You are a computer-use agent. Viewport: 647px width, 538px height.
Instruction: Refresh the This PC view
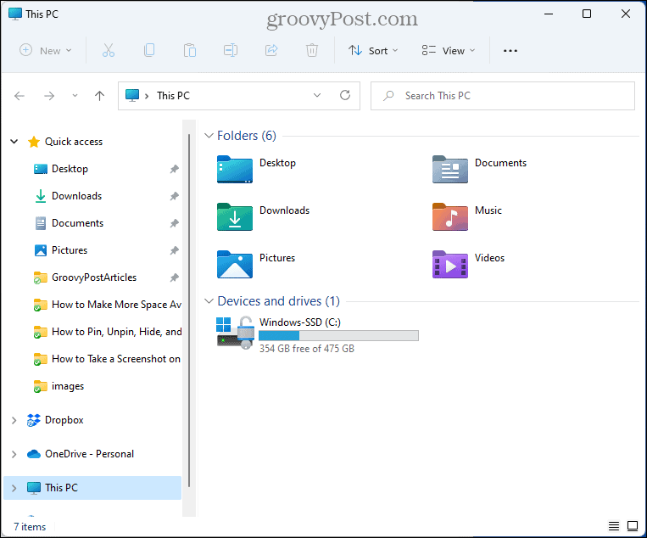point(345,95)
